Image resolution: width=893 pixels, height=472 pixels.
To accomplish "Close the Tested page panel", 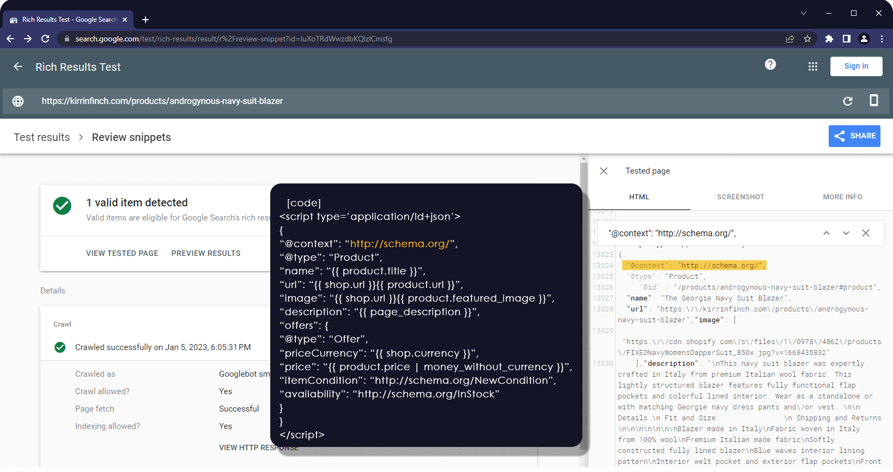I will 604,171.
